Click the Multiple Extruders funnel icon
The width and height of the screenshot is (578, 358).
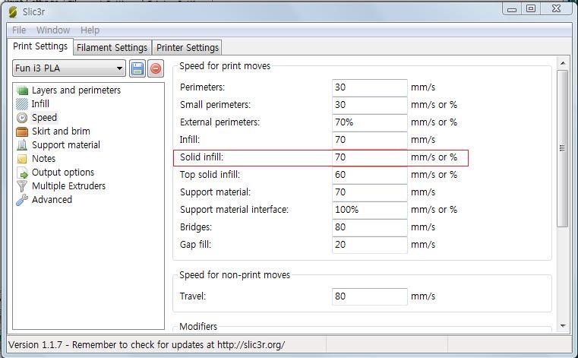[22, 186]
